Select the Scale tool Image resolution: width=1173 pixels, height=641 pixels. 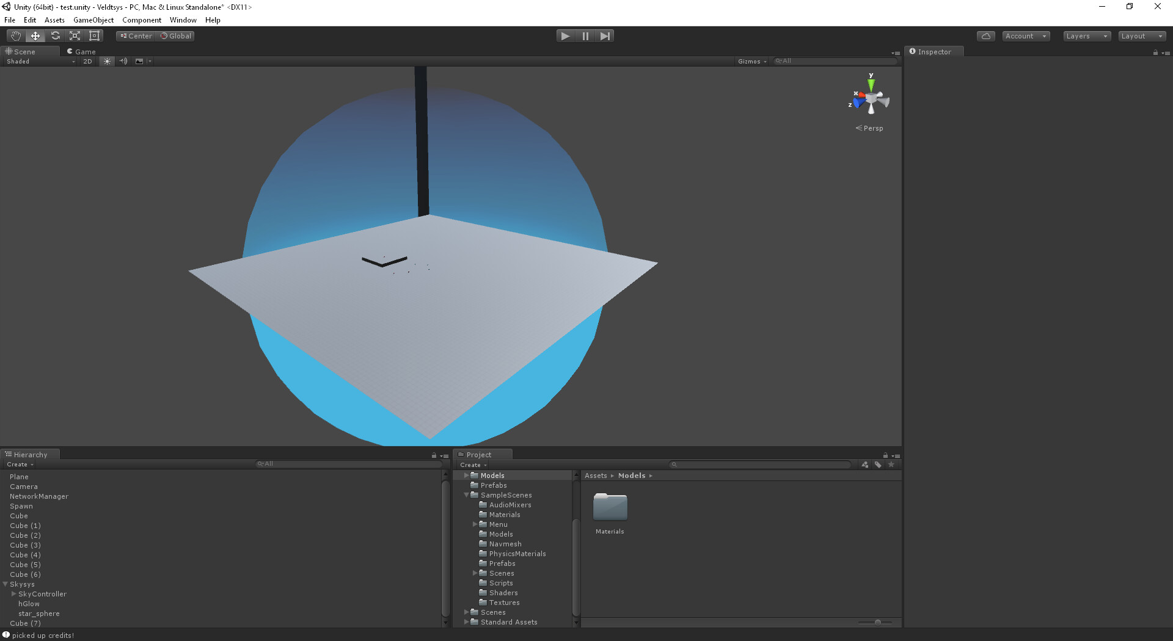tap(74, 35)
